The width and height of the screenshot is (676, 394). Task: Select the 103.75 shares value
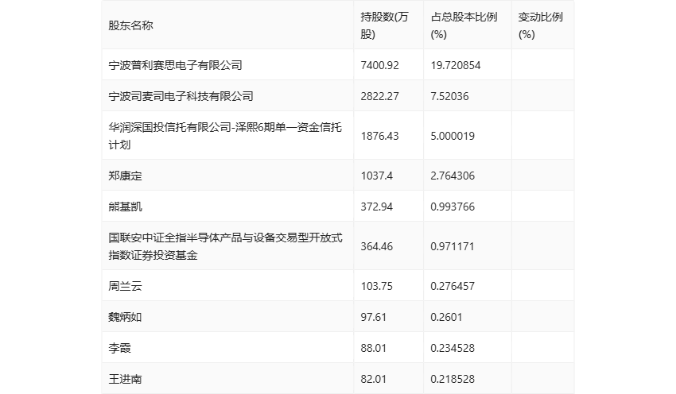tap(376, 285)
